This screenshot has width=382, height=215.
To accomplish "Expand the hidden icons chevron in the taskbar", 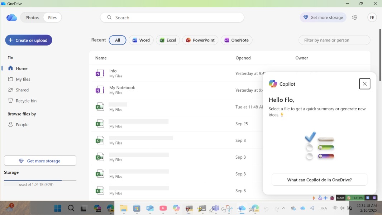I will click(x=283, y=208).
